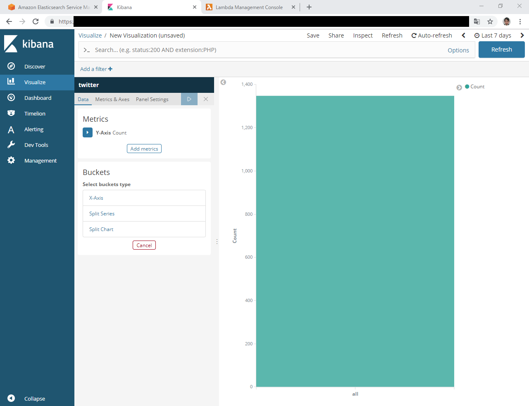Open the Last 7 days time picker
Viewport: 529px width, 406px height.
click(493, 35)
